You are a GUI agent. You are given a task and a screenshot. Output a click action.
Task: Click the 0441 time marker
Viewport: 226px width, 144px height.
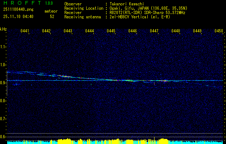(25, 31)
